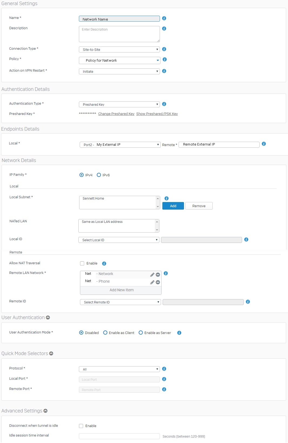Select the IPv6 radio button
This screenshot has width=288, height=443.
point(99,175)
